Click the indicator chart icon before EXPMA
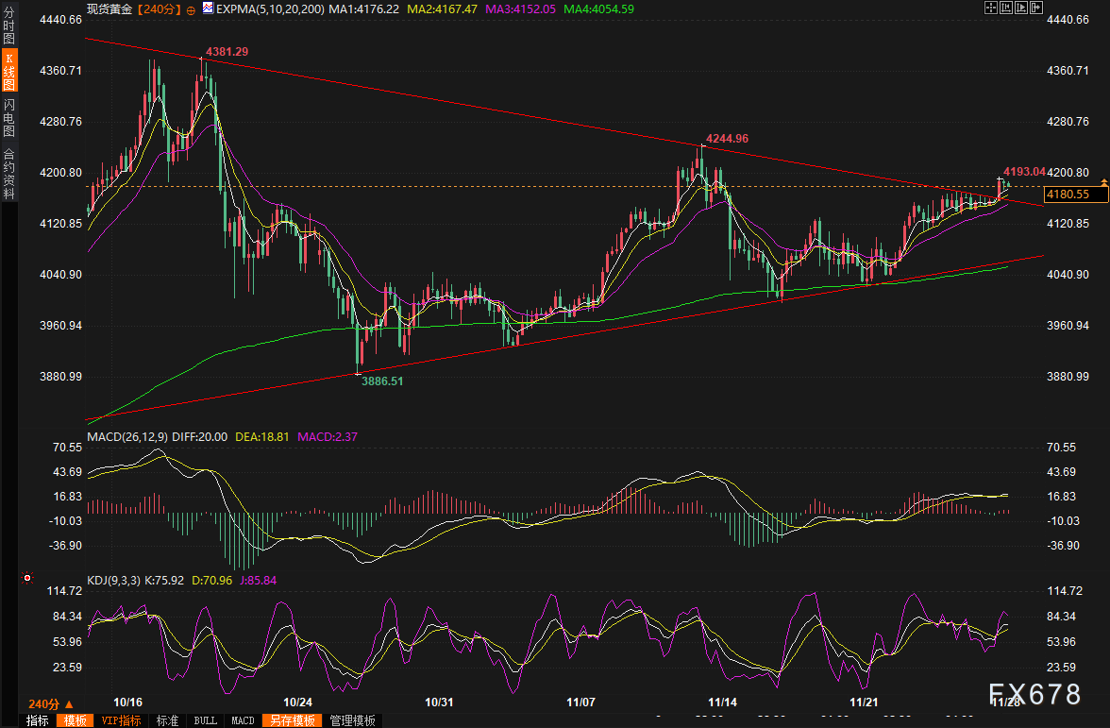The height and width of the screenshot is (728, 1110). pos(207,8)
